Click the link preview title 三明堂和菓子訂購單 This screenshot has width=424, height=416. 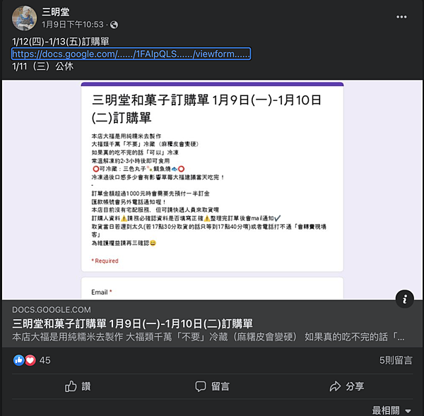pos(132,323)
